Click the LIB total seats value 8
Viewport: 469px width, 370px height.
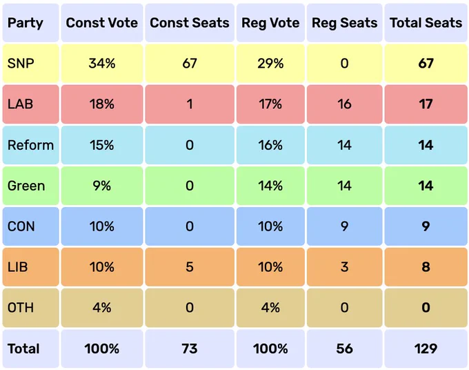pyautogui.click(x=426, y=267)
